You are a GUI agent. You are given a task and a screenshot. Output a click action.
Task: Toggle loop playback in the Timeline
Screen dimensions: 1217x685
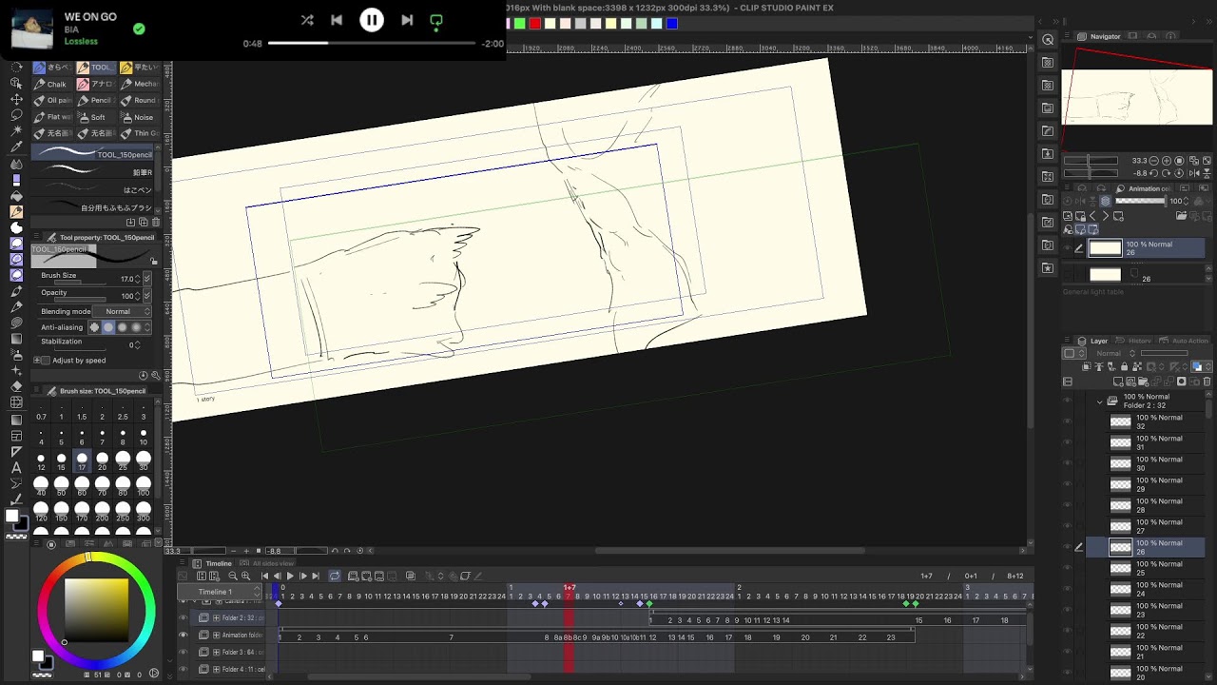[335, 576]
